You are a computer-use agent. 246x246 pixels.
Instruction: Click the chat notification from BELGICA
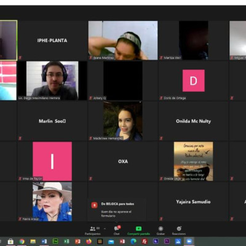tap(117, 210)
